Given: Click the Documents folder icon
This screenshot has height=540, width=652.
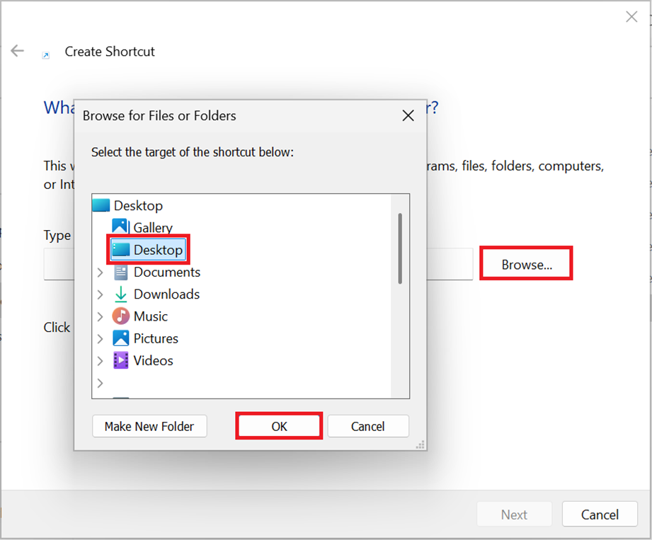Looking at the screenshot, I should point(120,272).
